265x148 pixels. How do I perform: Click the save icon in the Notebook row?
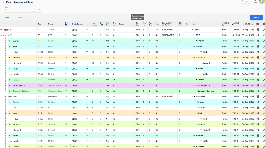tap(258, 97)
